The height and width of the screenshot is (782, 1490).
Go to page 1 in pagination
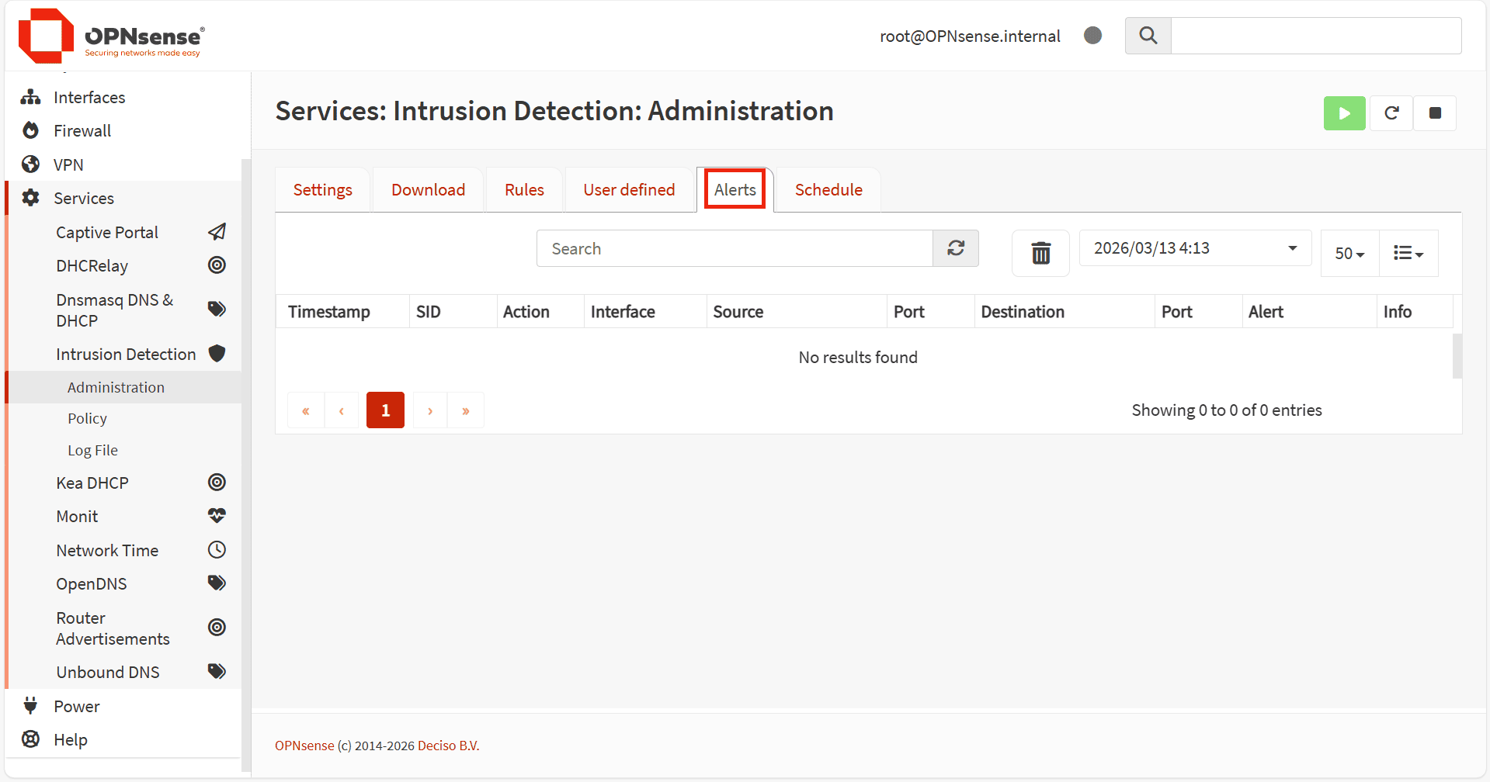pyautogui.click(x=385, y=410)
